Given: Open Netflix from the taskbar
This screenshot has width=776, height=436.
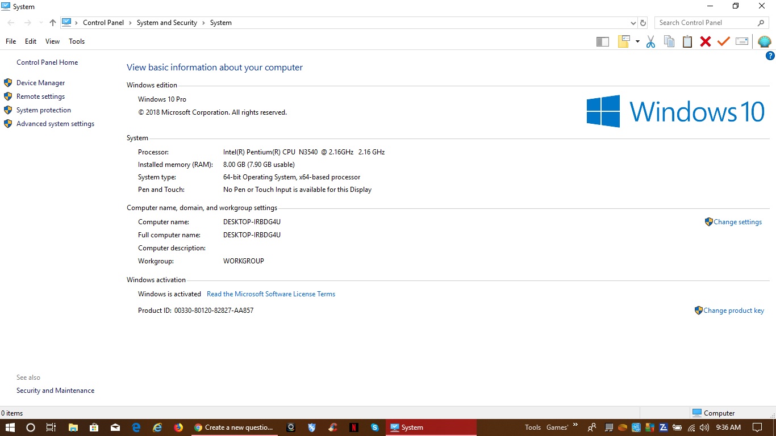Looking at the screenshot, I should 353,427.
